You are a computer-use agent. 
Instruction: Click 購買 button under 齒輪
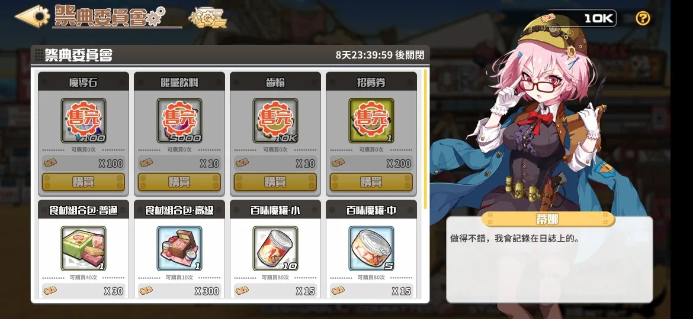275,182
